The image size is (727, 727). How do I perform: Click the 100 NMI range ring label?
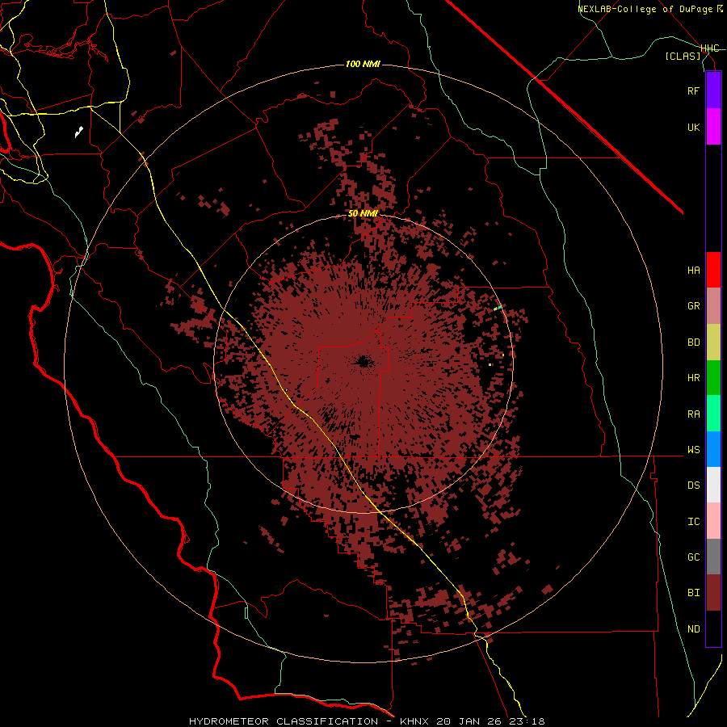(363, 64)
